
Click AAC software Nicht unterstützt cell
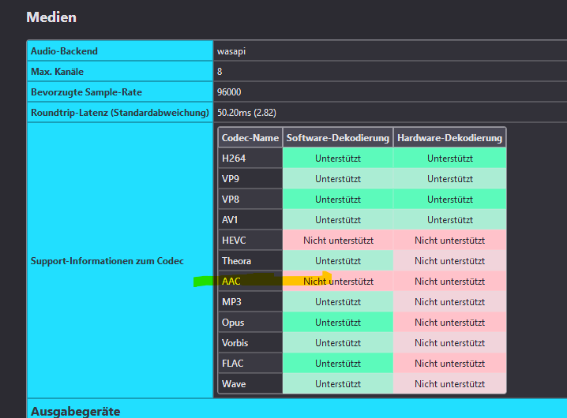point(338,282)
